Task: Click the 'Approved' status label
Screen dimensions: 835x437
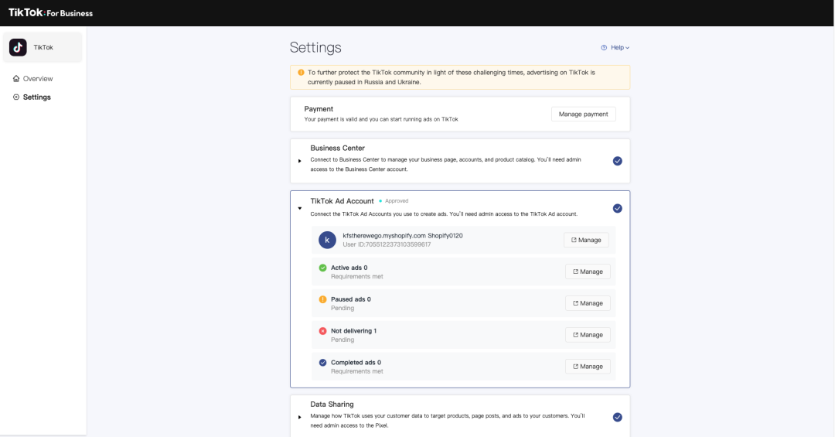Action: tap(396, 201)
